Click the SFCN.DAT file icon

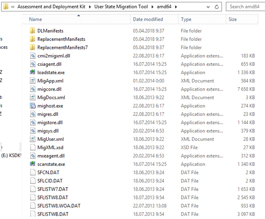click(32, 172)
